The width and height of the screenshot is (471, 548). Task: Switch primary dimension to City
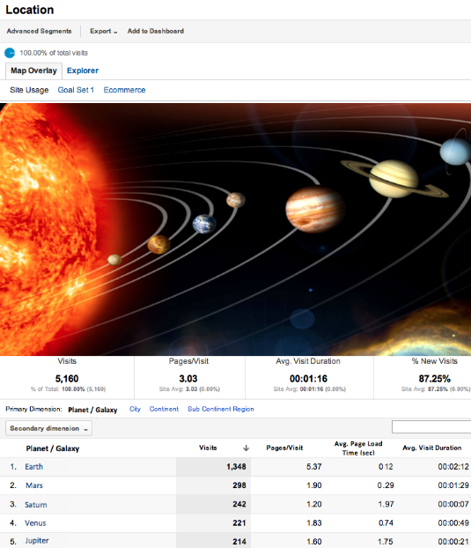click(135, 409)
